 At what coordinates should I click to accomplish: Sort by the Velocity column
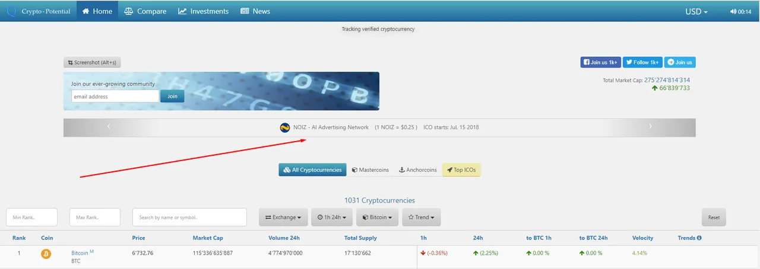click(x=642, y=238)
